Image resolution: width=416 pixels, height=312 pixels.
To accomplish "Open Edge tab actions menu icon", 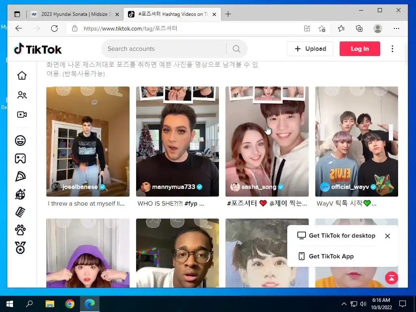I will point(17,14).
